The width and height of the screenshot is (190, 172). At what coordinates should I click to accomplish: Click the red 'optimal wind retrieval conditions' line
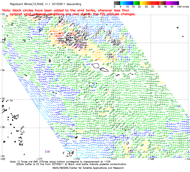(72, 14)
